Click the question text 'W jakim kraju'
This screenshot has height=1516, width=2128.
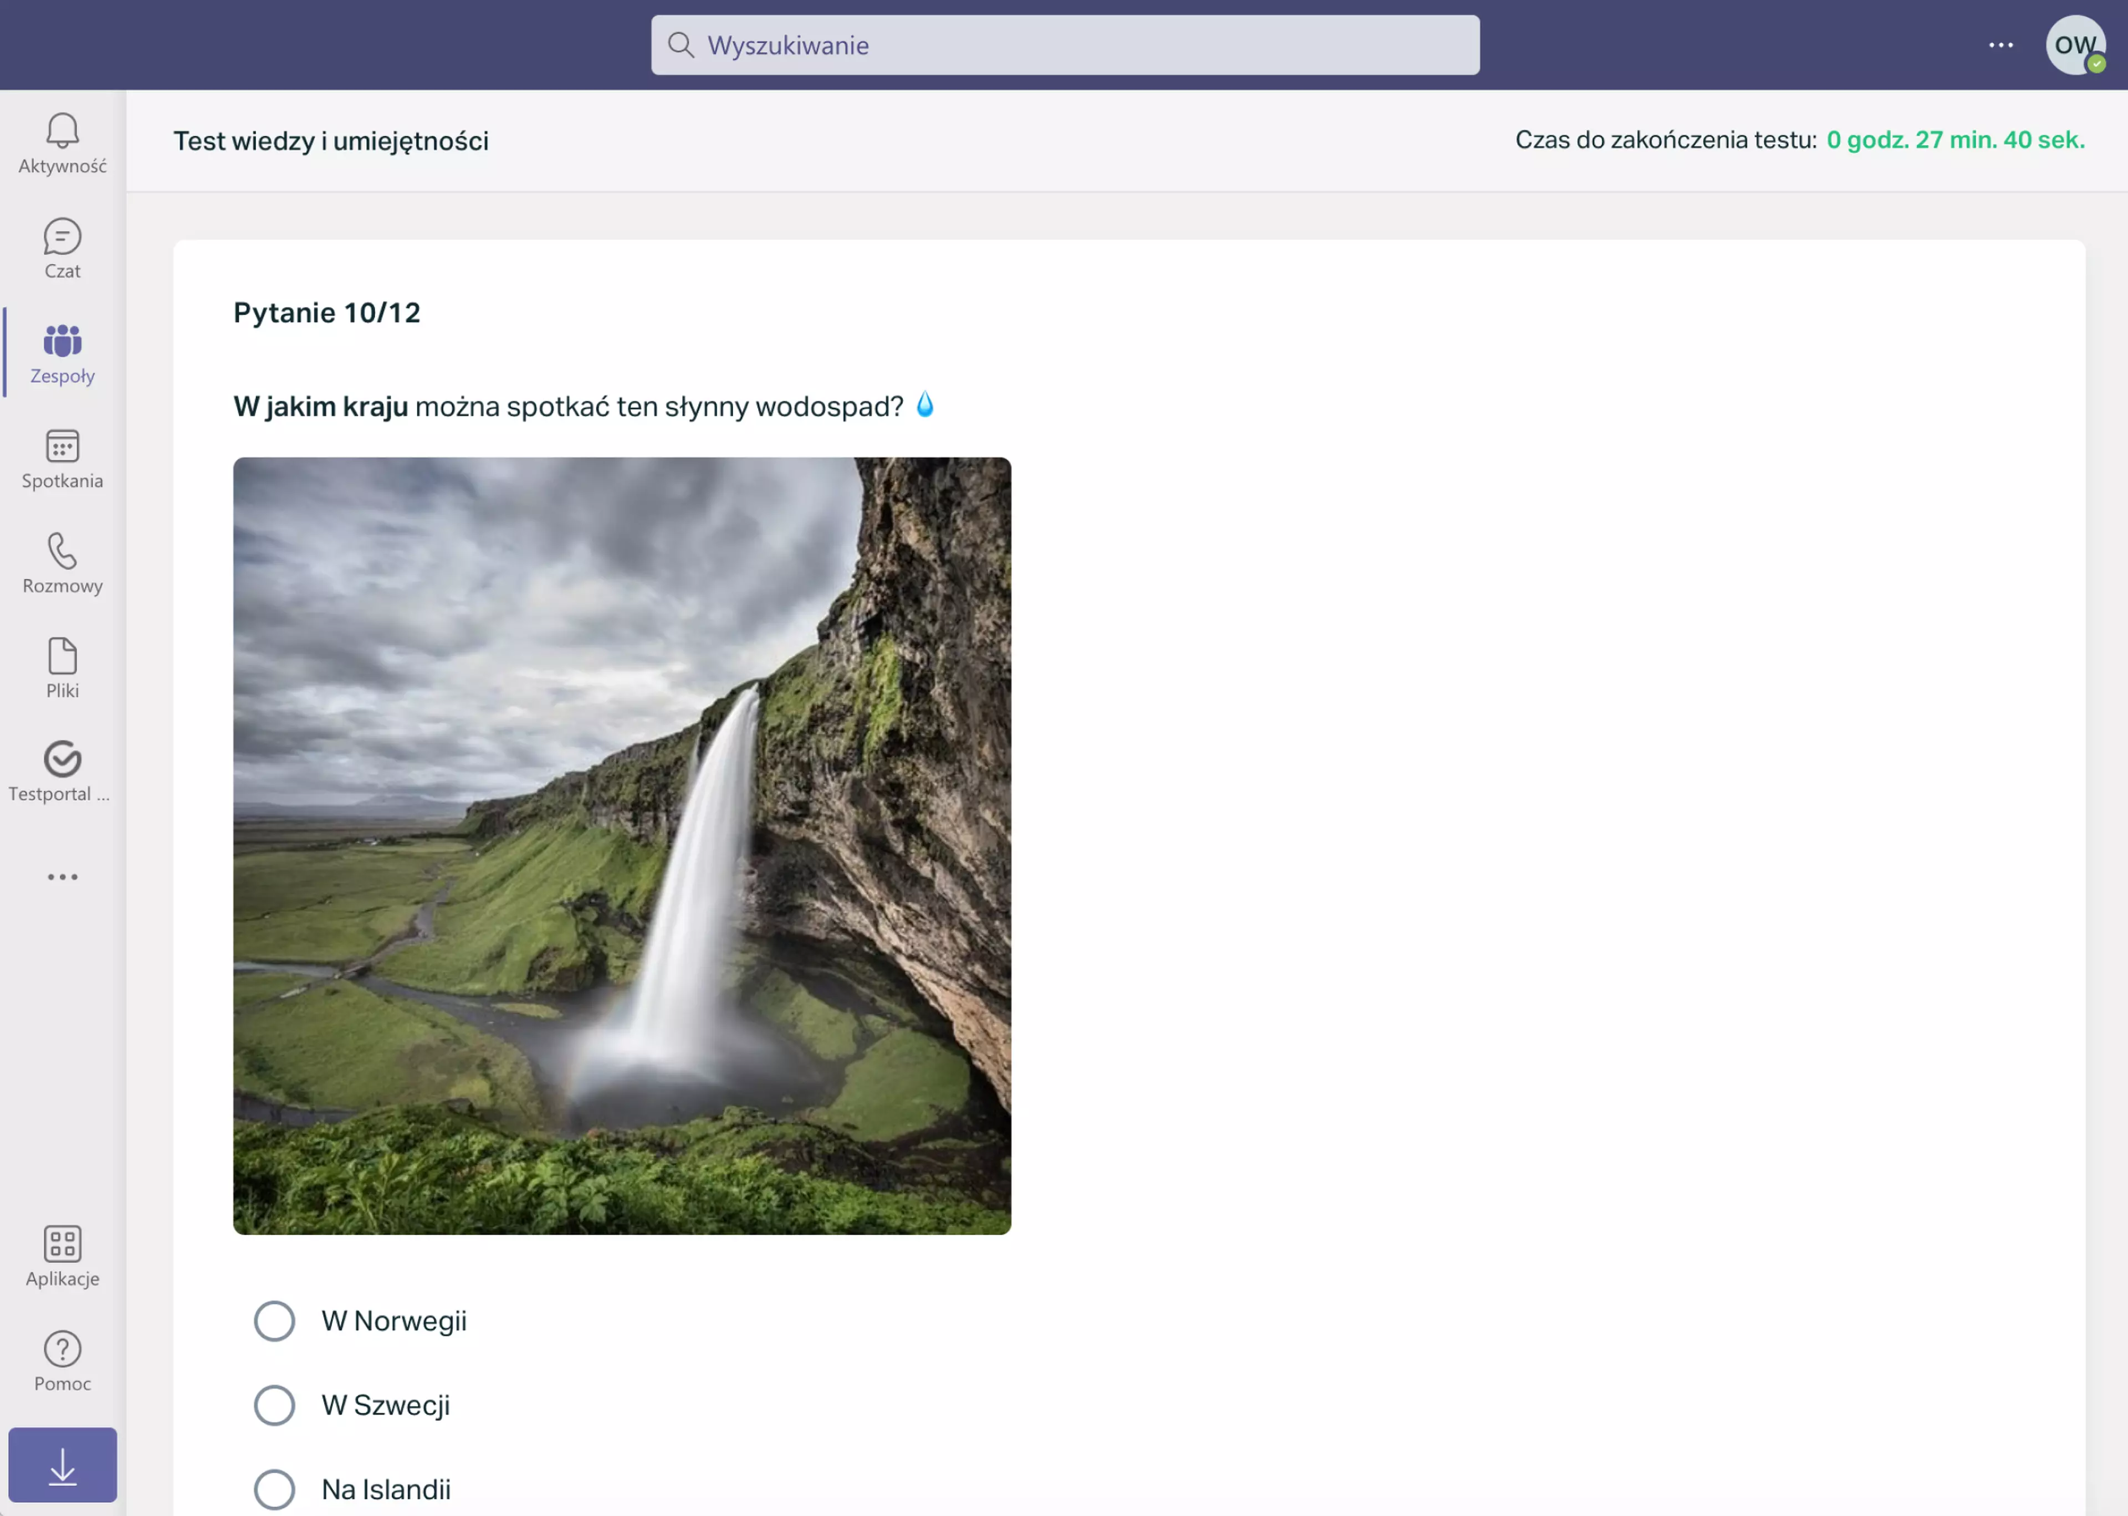pyautogui.click(x=320, y=406)
